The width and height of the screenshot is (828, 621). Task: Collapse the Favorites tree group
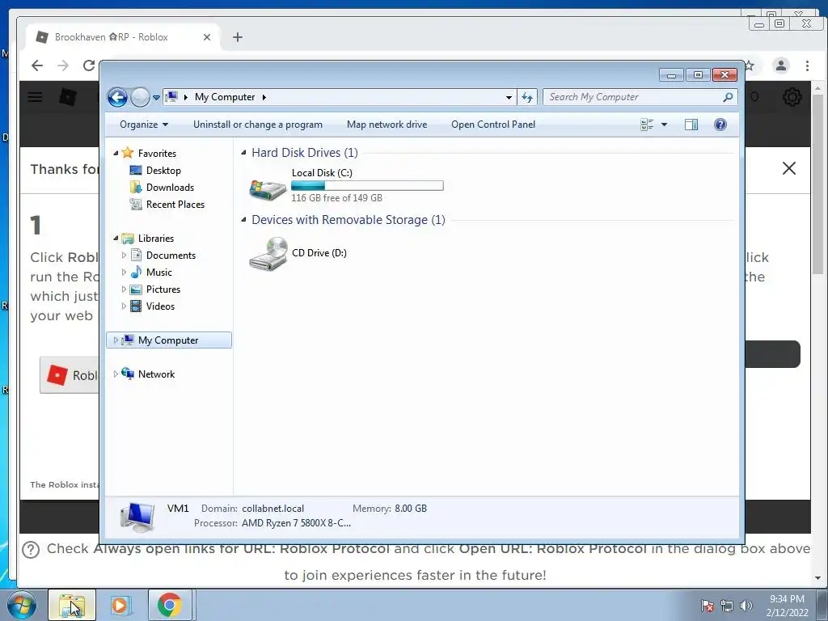pos(116,153)
